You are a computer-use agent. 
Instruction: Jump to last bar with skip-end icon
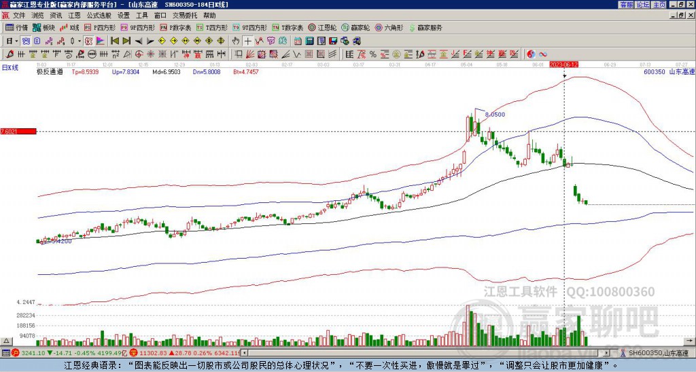(126, 41)
